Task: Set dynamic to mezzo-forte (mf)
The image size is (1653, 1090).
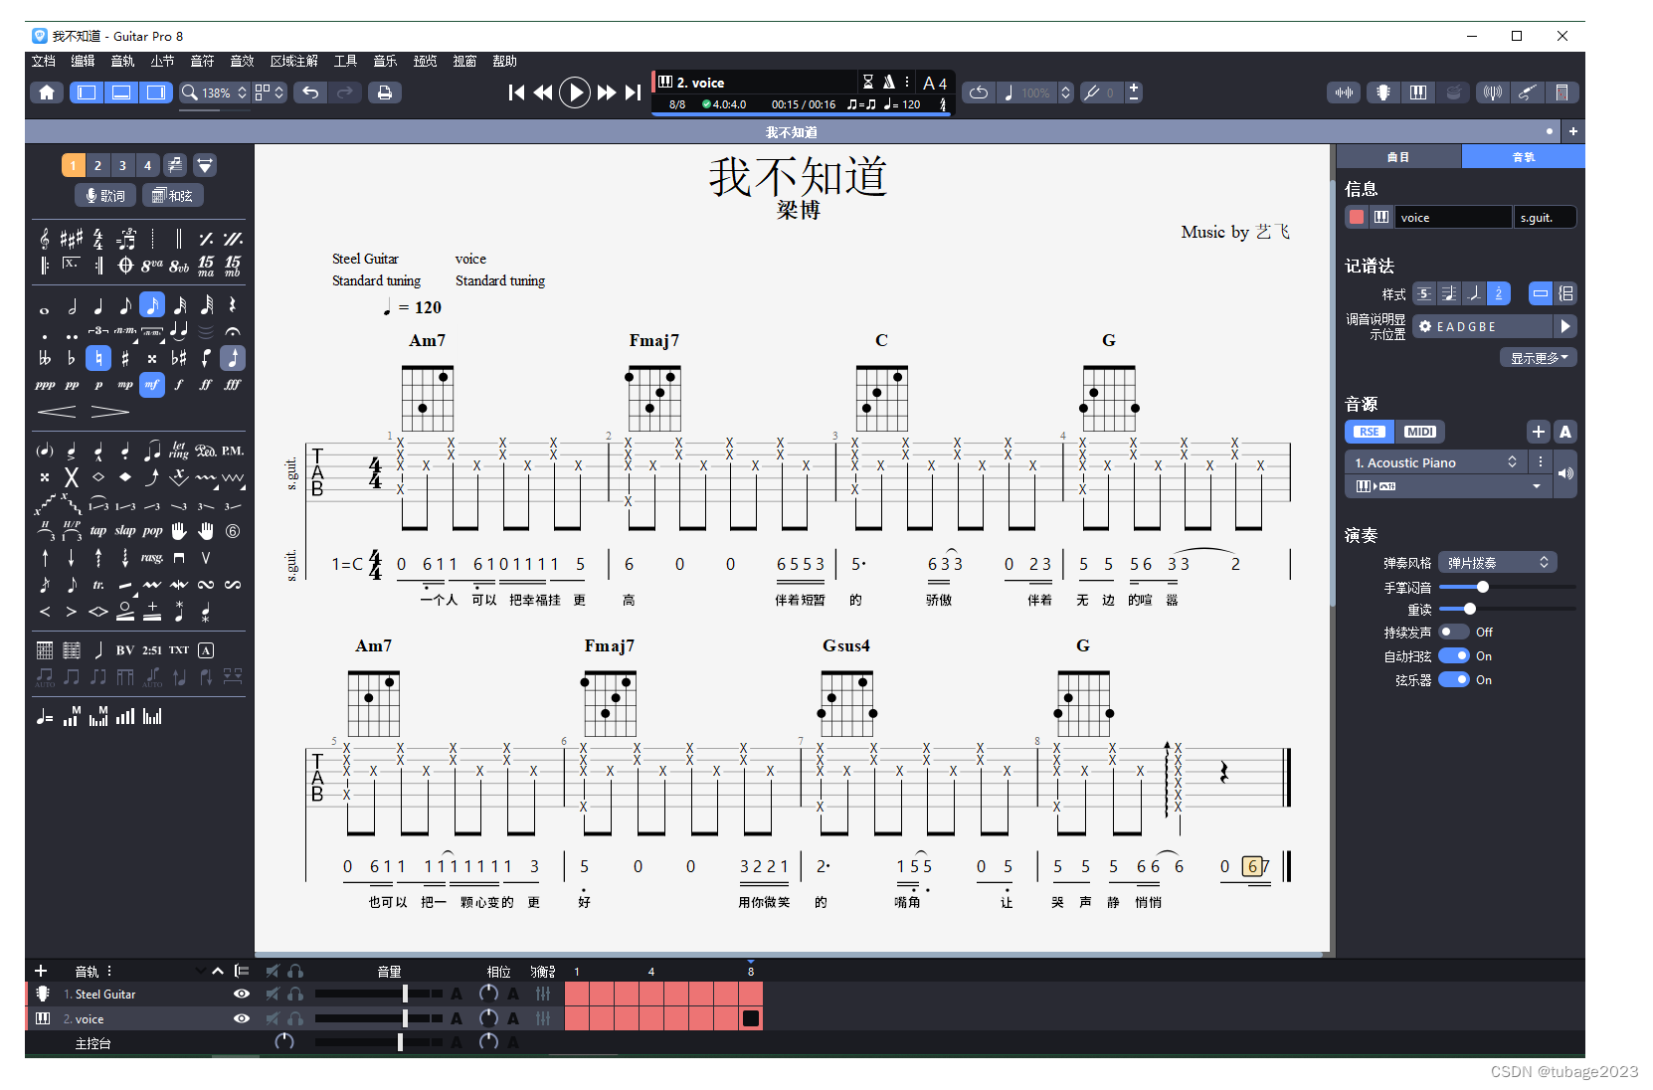Action: (152, 385)
